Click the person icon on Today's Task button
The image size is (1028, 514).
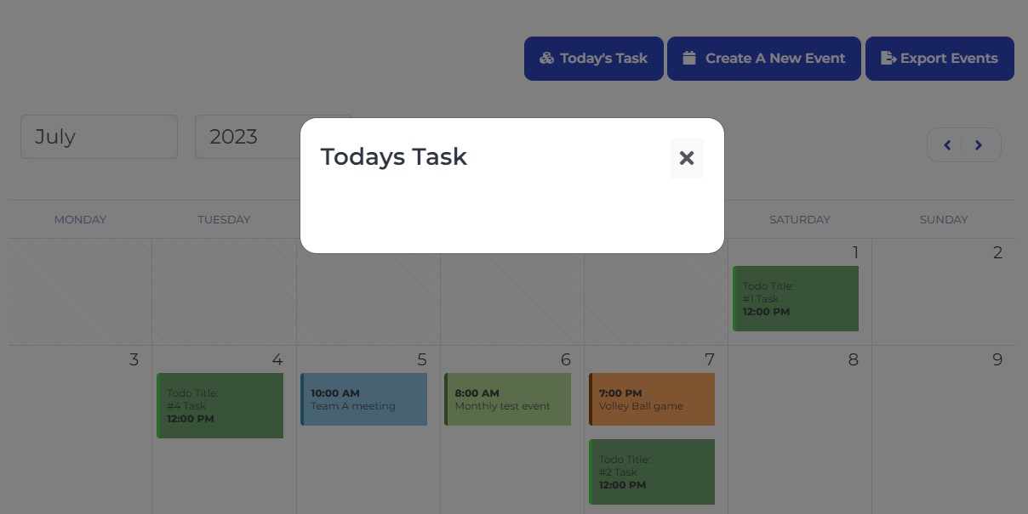pos(545,58)
